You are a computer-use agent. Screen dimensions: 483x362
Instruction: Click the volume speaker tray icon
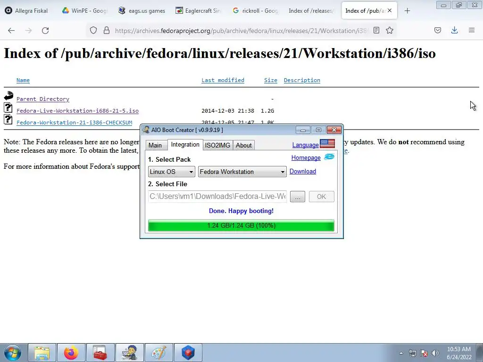pos(435,354)
